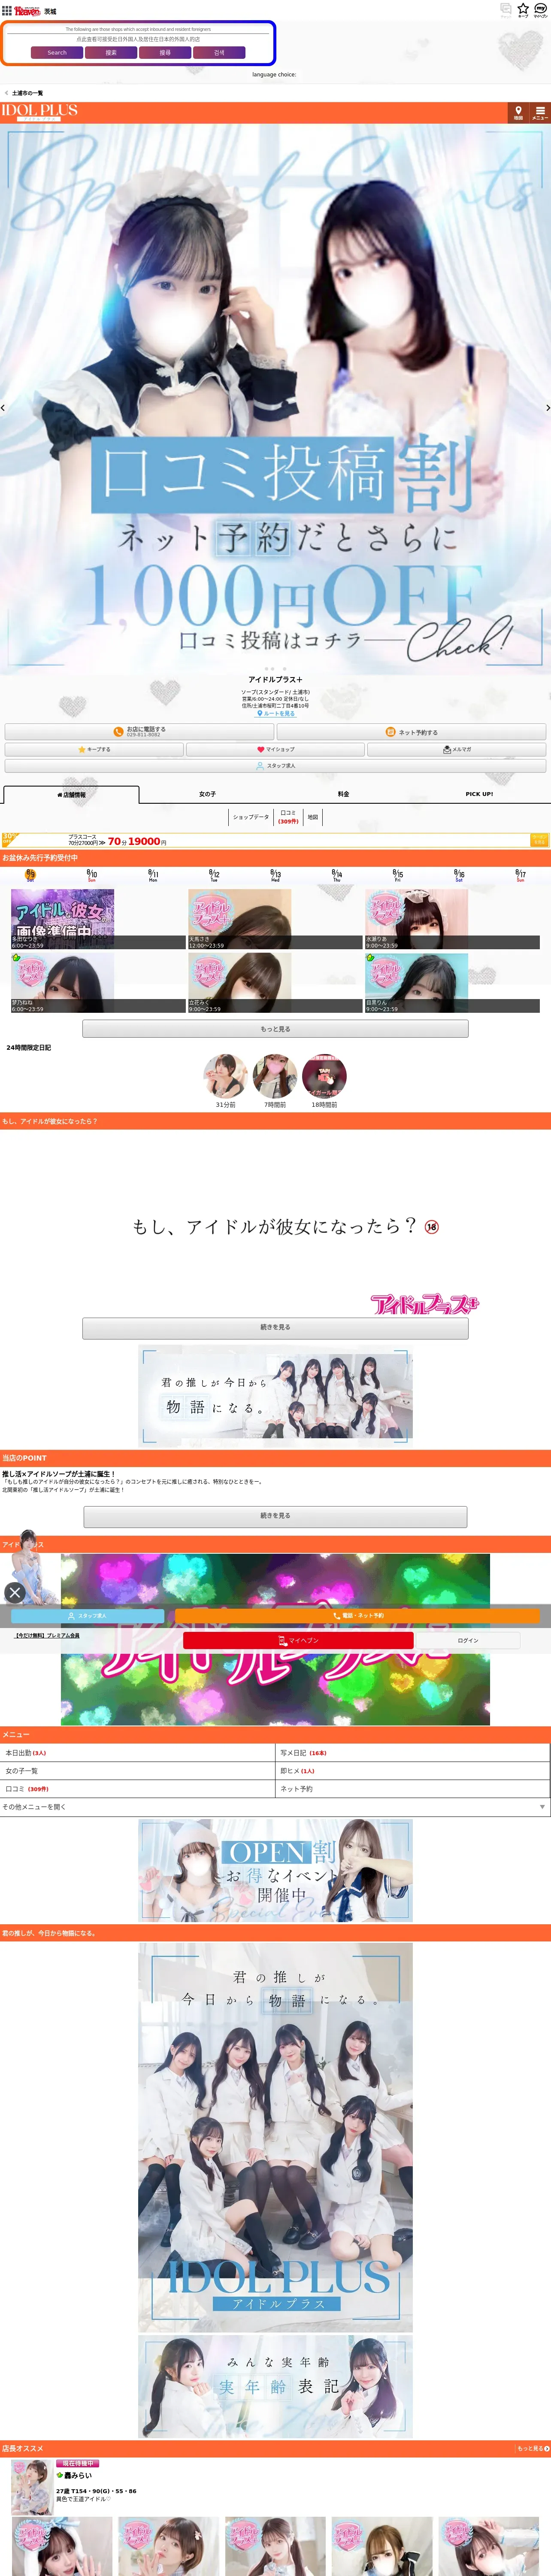Open the 地図 sub-tab
This screenshot has height=2576, width=551.
click(313, 817)
